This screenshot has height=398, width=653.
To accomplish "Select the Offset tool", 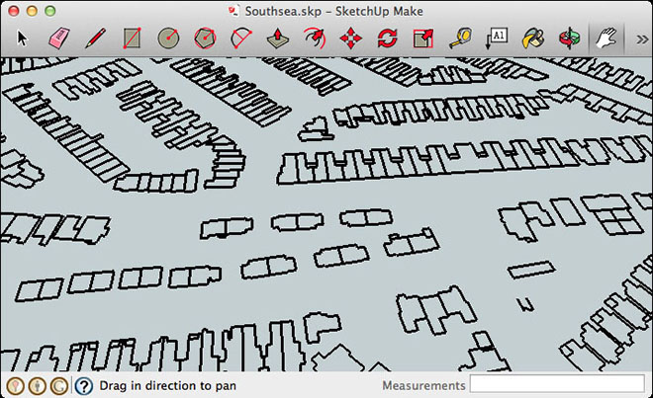I will click(315, 39).
